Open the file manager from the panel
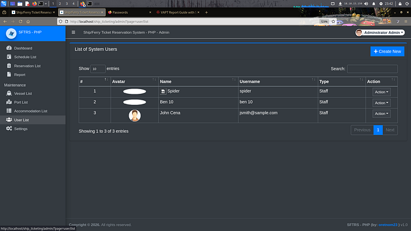Screen dimensions: 411x231 (20, 4)
